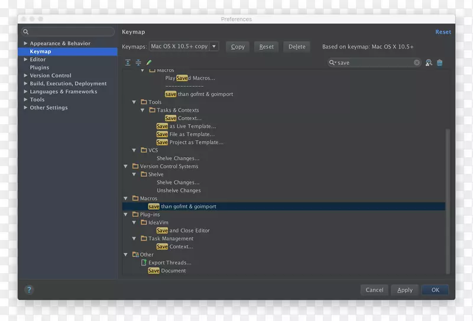This screenshot has width=473, height=321.
Task: Click the sidebar settings search field
Action: point(68,32)
